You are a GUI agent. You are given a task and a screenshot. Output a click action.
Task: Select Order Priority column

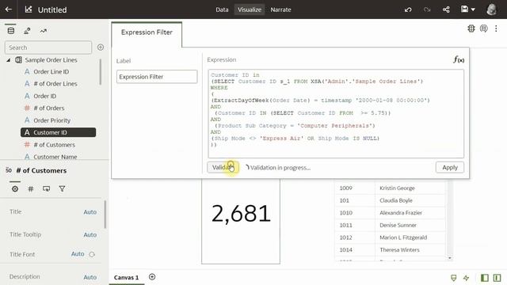click(x=51, y=120)
